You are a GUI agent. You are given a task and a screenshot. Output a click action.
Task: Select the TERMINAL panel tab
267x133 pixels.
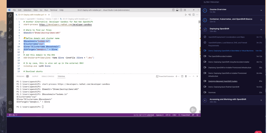tap(61, 76)
